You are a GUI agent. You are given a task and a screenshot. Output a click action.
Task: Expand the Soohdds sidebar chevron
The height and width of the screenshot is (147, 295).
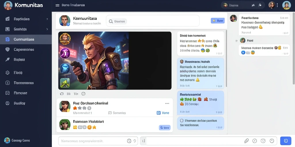(x=47, y=29)
